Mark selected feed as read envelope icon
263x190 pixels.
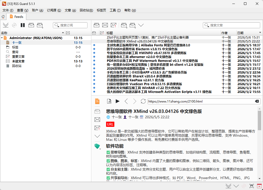[31, 25]
